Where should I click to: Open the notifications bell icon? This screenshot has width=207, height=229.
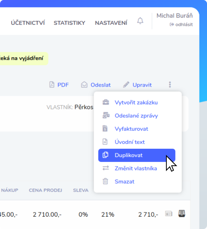click(x=140, y=21)
